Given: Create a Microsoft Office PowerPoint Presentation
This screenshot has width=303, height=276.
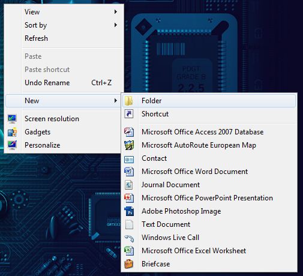Looking at the screenshot, I should tap(209, 198).
